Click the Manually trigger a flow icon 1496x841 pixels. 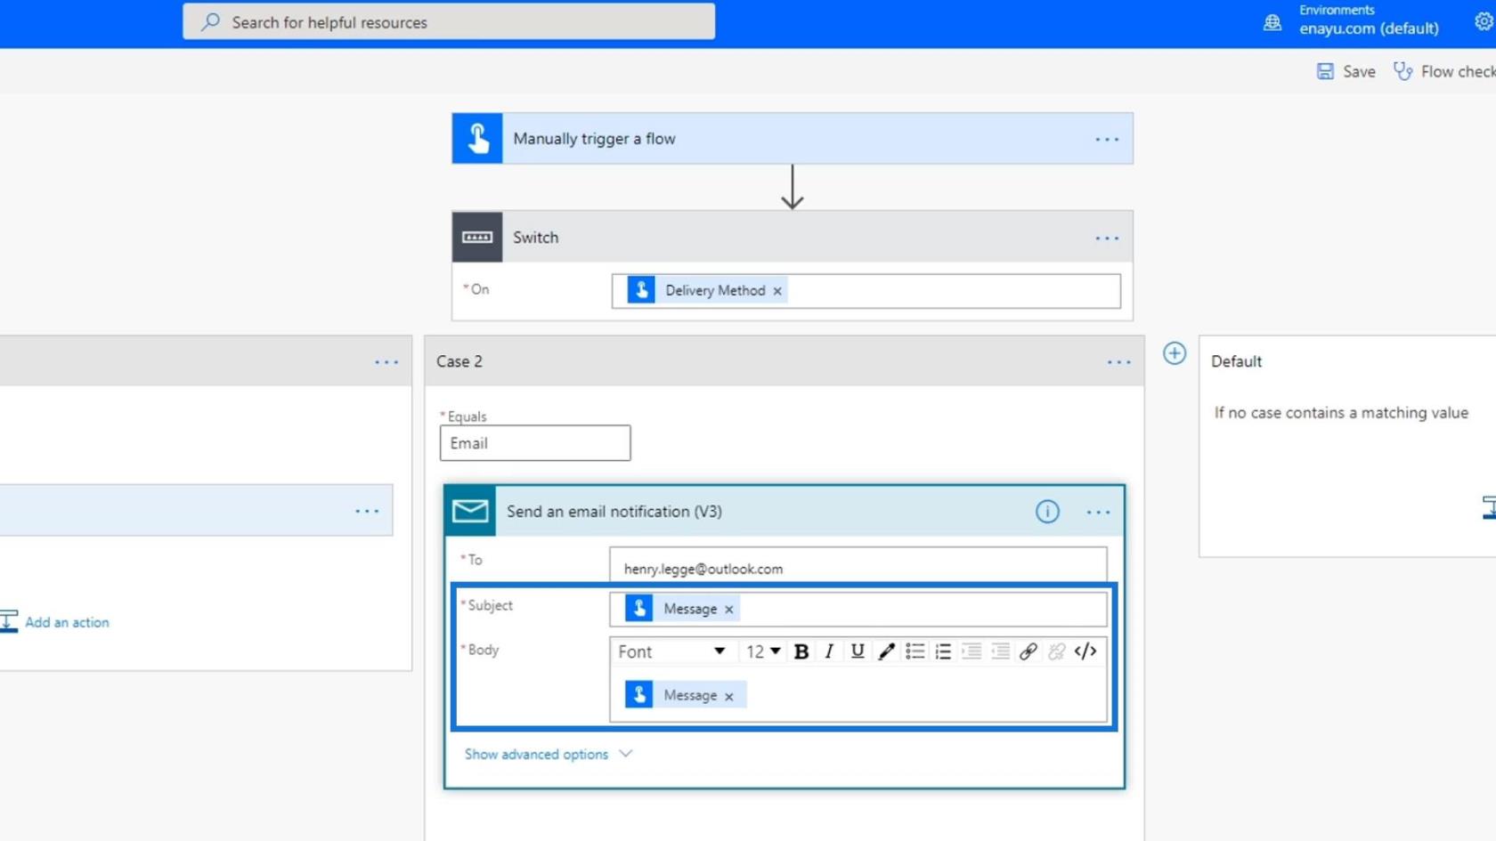477,139
